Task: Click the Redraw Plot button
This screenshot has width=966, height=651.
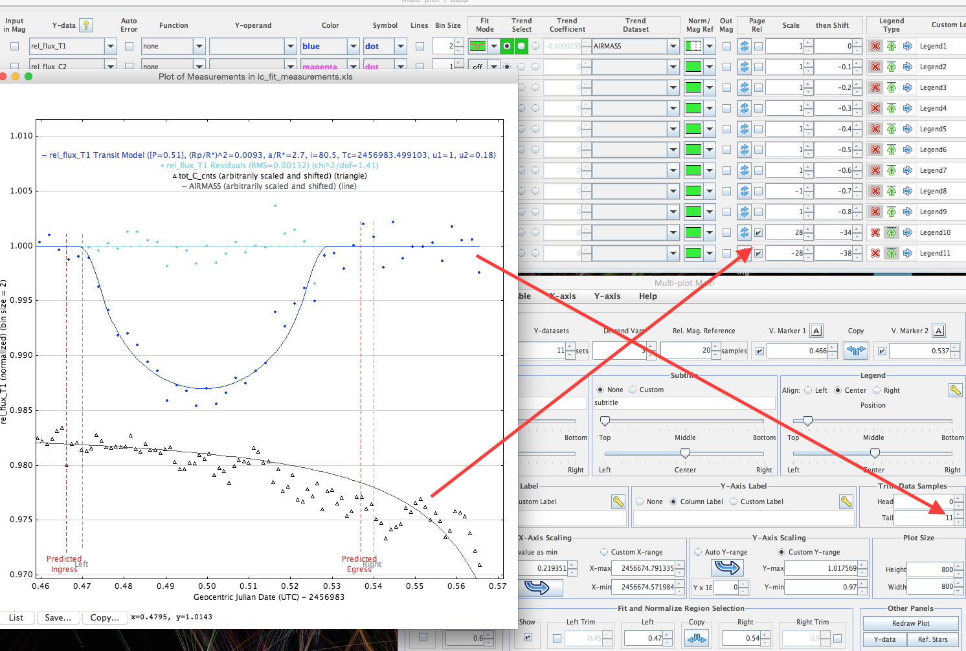Action: [910, 623]
